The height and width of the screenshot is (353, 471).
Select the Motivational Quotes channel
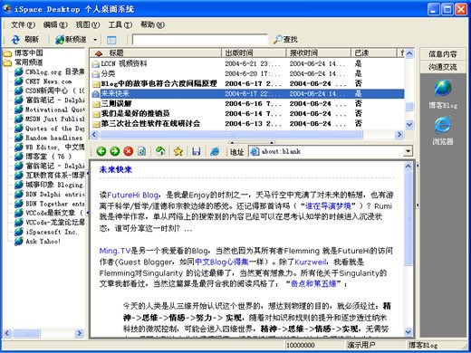pyautogui.click(x=55, y=110)
